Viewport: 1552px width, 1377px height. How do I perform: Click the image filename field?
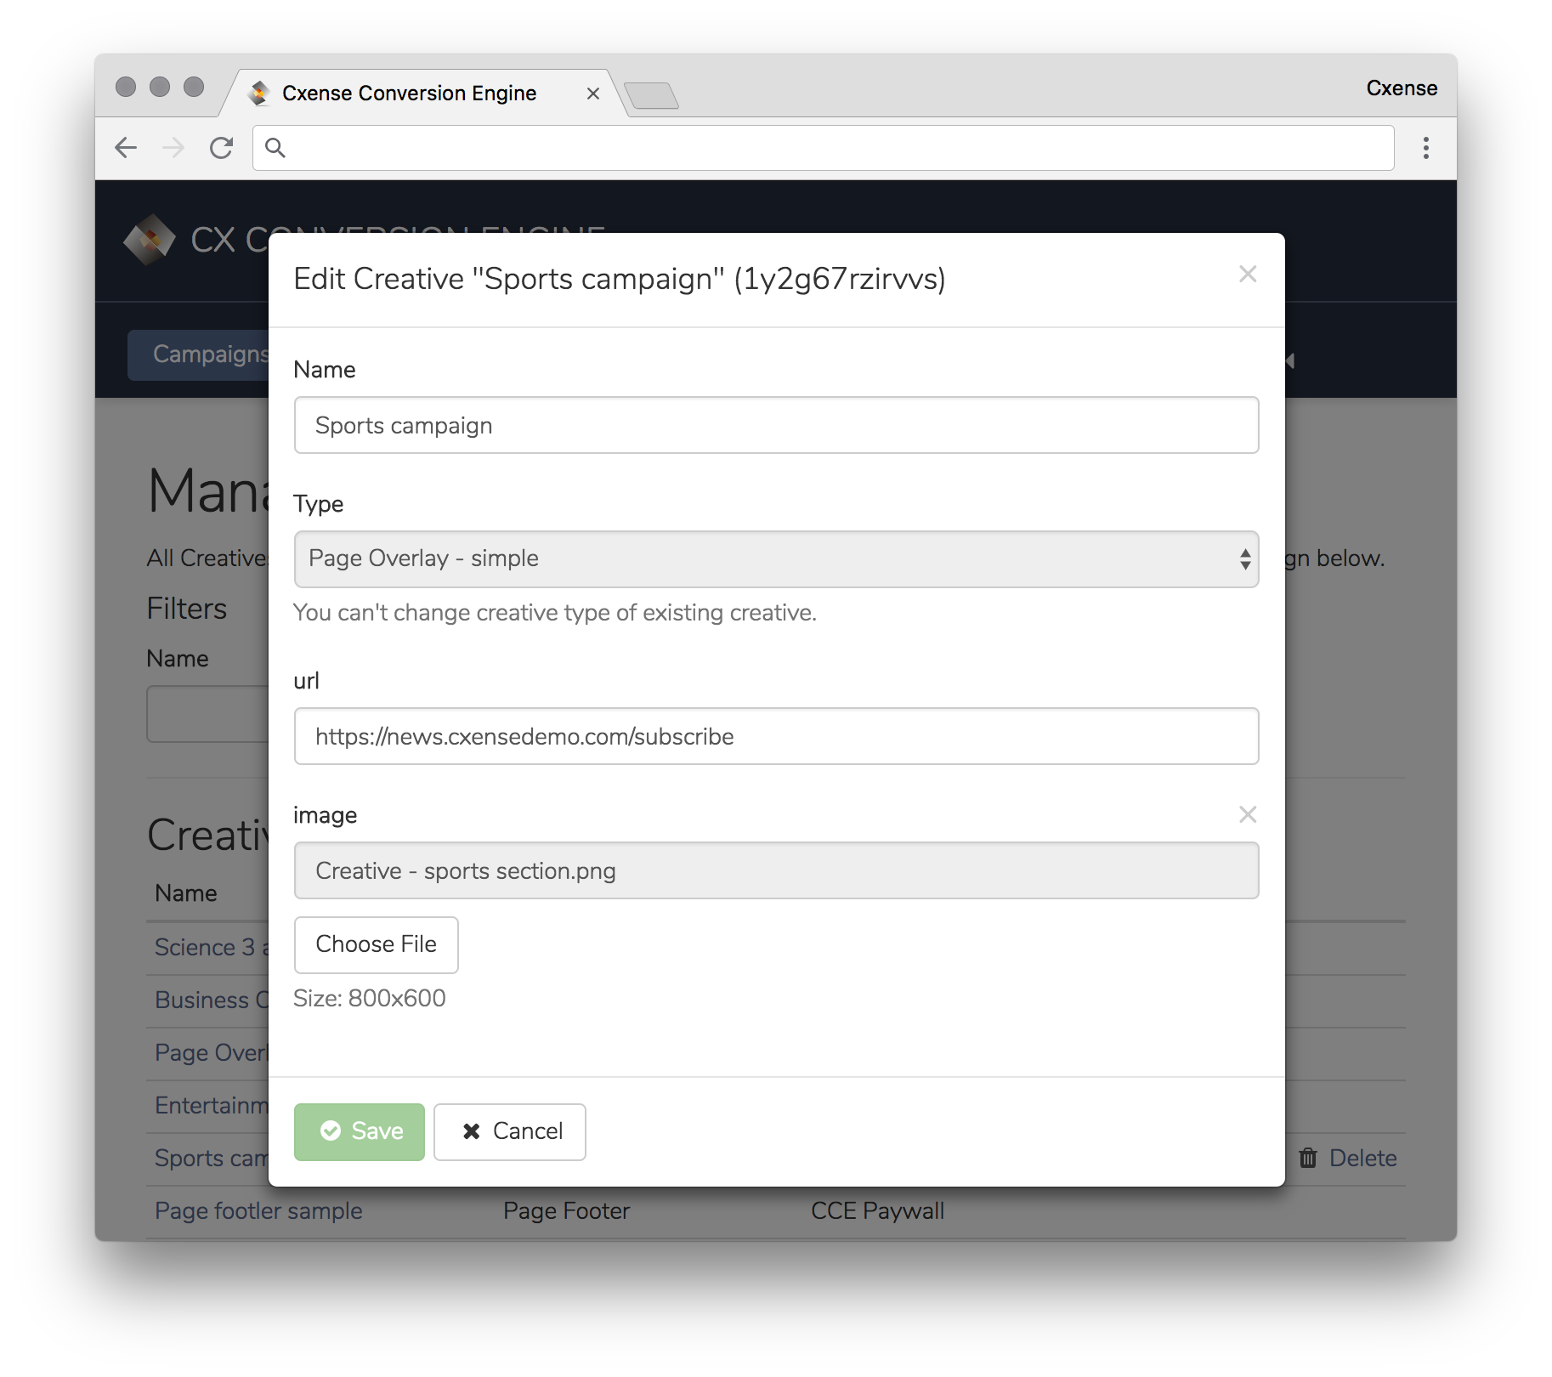pyautogui.click(x=776, y=870)
